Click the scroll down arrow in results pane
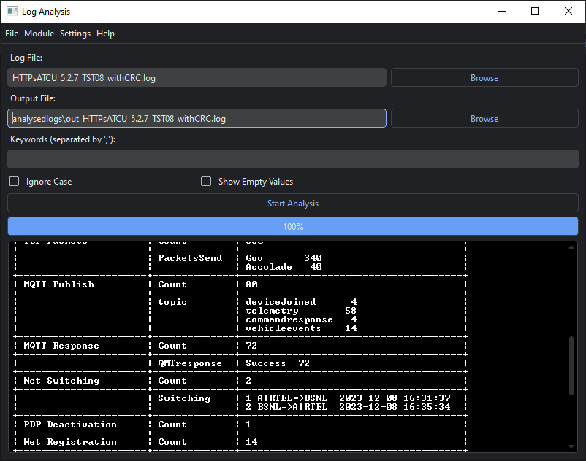586x461 pixels. click(571, 446)
